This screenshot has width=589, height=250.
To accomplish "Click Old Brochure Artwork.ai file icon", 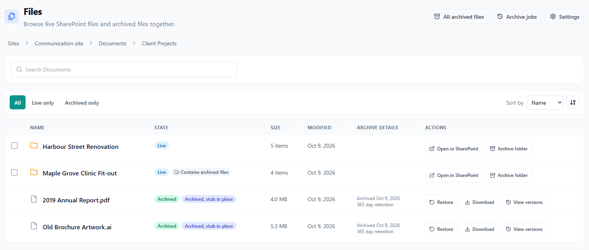I will (x=34, y=226).
